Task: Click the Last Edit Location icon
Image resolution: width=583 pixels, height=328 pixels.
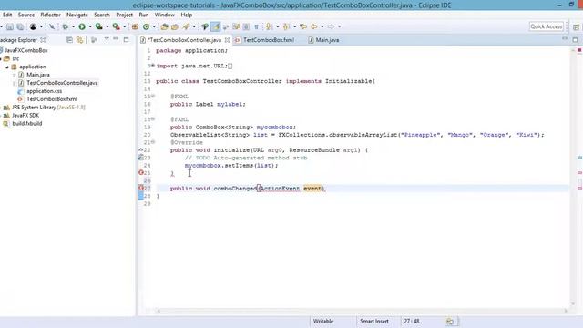Action: [x=303, y=26]
